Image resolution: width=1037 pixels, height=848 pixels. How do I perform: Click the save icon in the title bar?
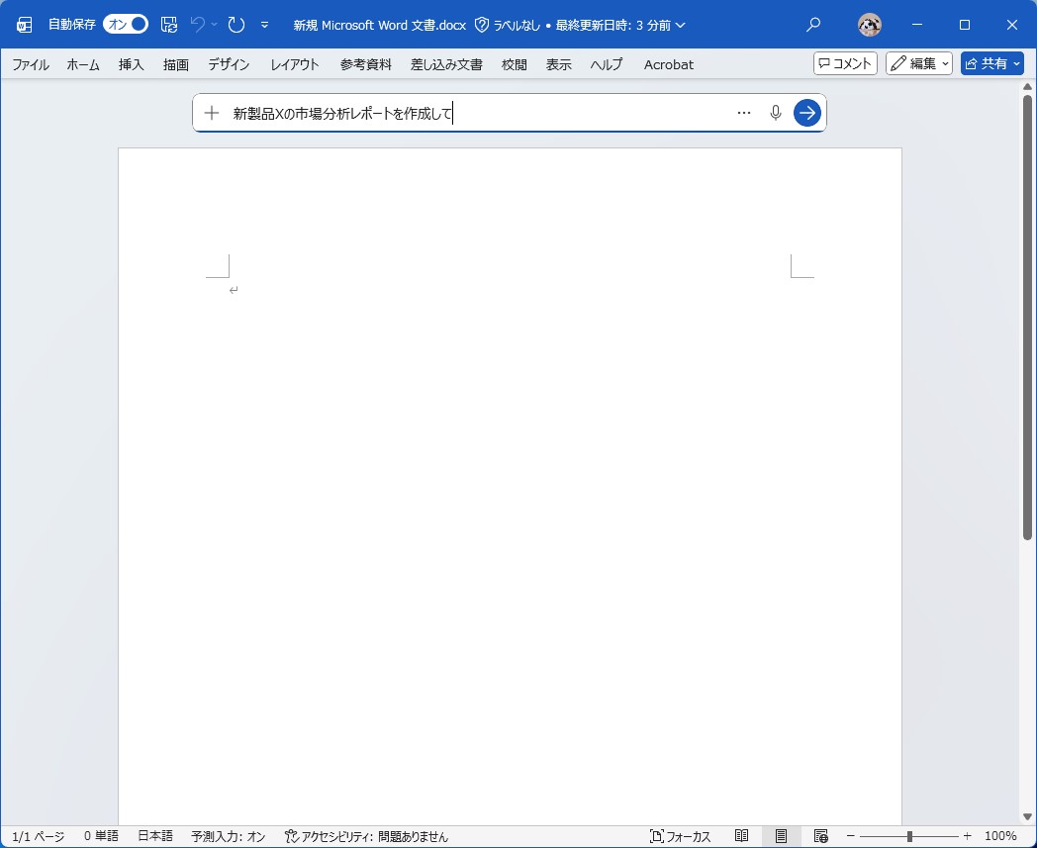click(x=169, y=25)
